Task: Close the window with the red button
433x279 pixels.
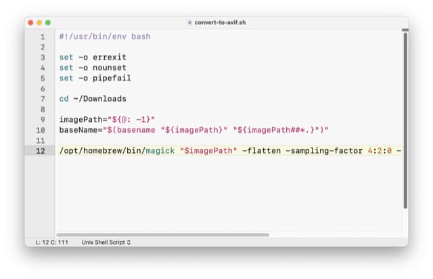Action: [x=30, y=22]
